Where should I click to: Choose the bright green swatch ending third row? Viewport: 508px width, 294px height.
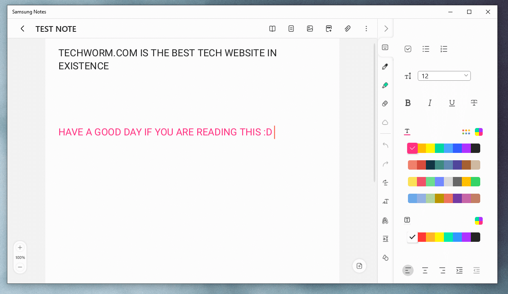coord(475,181)
